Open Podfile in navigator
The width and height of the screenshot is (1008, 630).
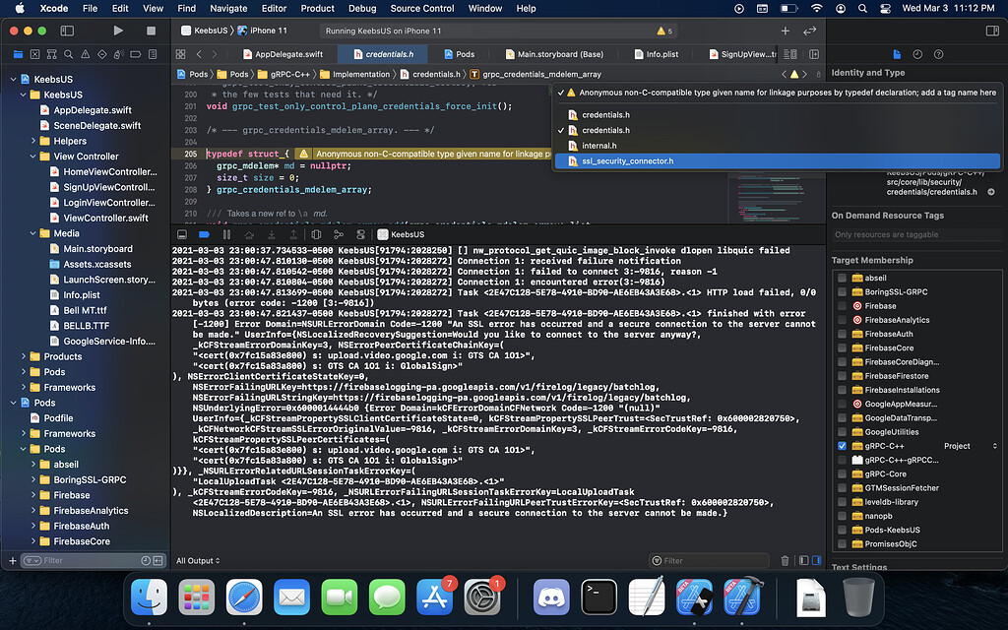click(53, 417)
